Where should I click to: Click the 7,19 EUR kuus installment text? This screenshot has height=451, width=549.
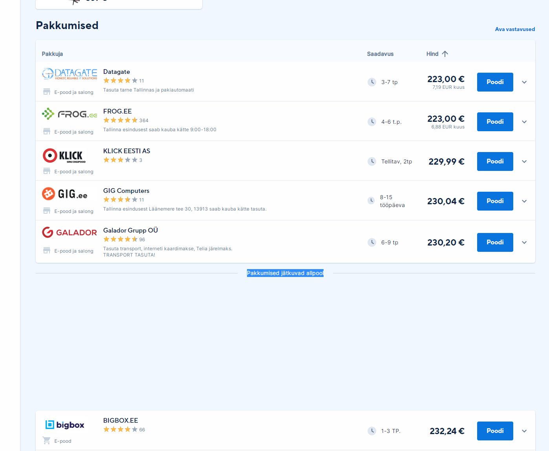[x=448, y=87]
